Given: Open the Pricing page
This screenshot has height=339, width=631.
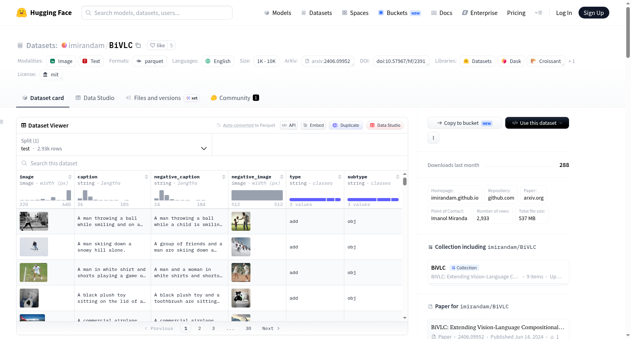Looking at the screenshot, I should [x=516, y=13].
